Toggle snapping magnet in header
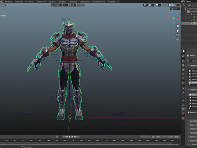 70,5
